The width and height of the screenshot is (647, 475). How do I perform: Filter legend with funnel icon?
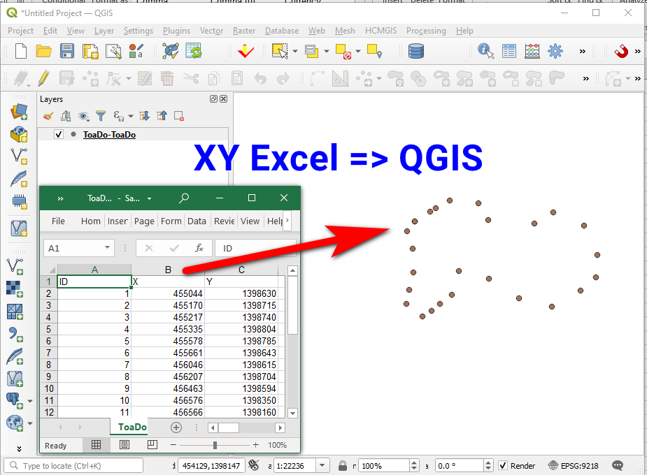click(x=101, y=116)
